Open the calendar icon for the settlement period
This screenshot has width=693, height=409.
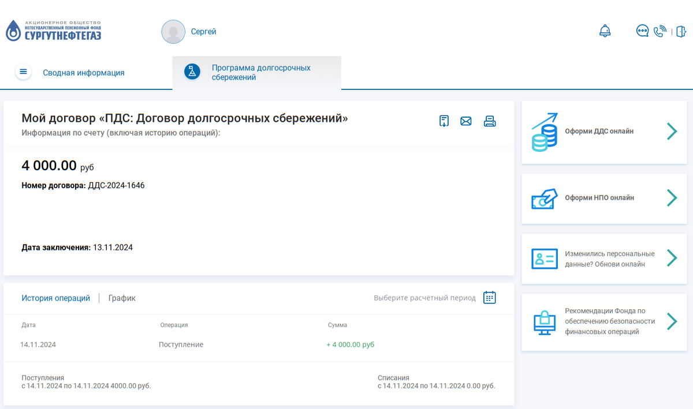489,297
